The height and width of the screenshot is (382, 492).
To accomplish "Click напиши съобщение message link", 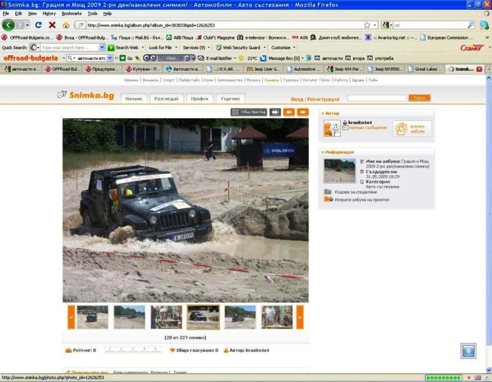I will click(368, 128).
